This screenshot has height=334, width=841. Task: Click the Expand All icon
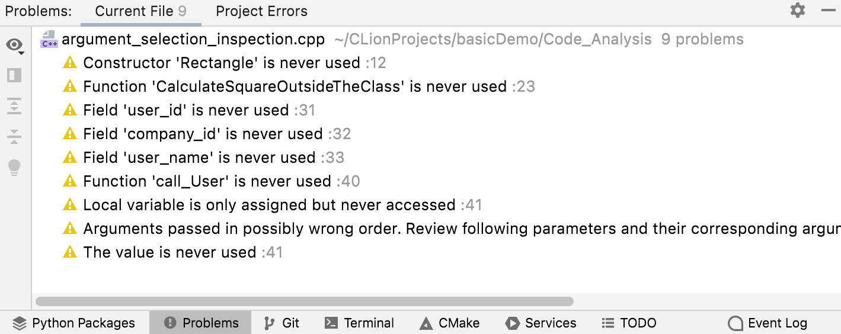point(14,106)
